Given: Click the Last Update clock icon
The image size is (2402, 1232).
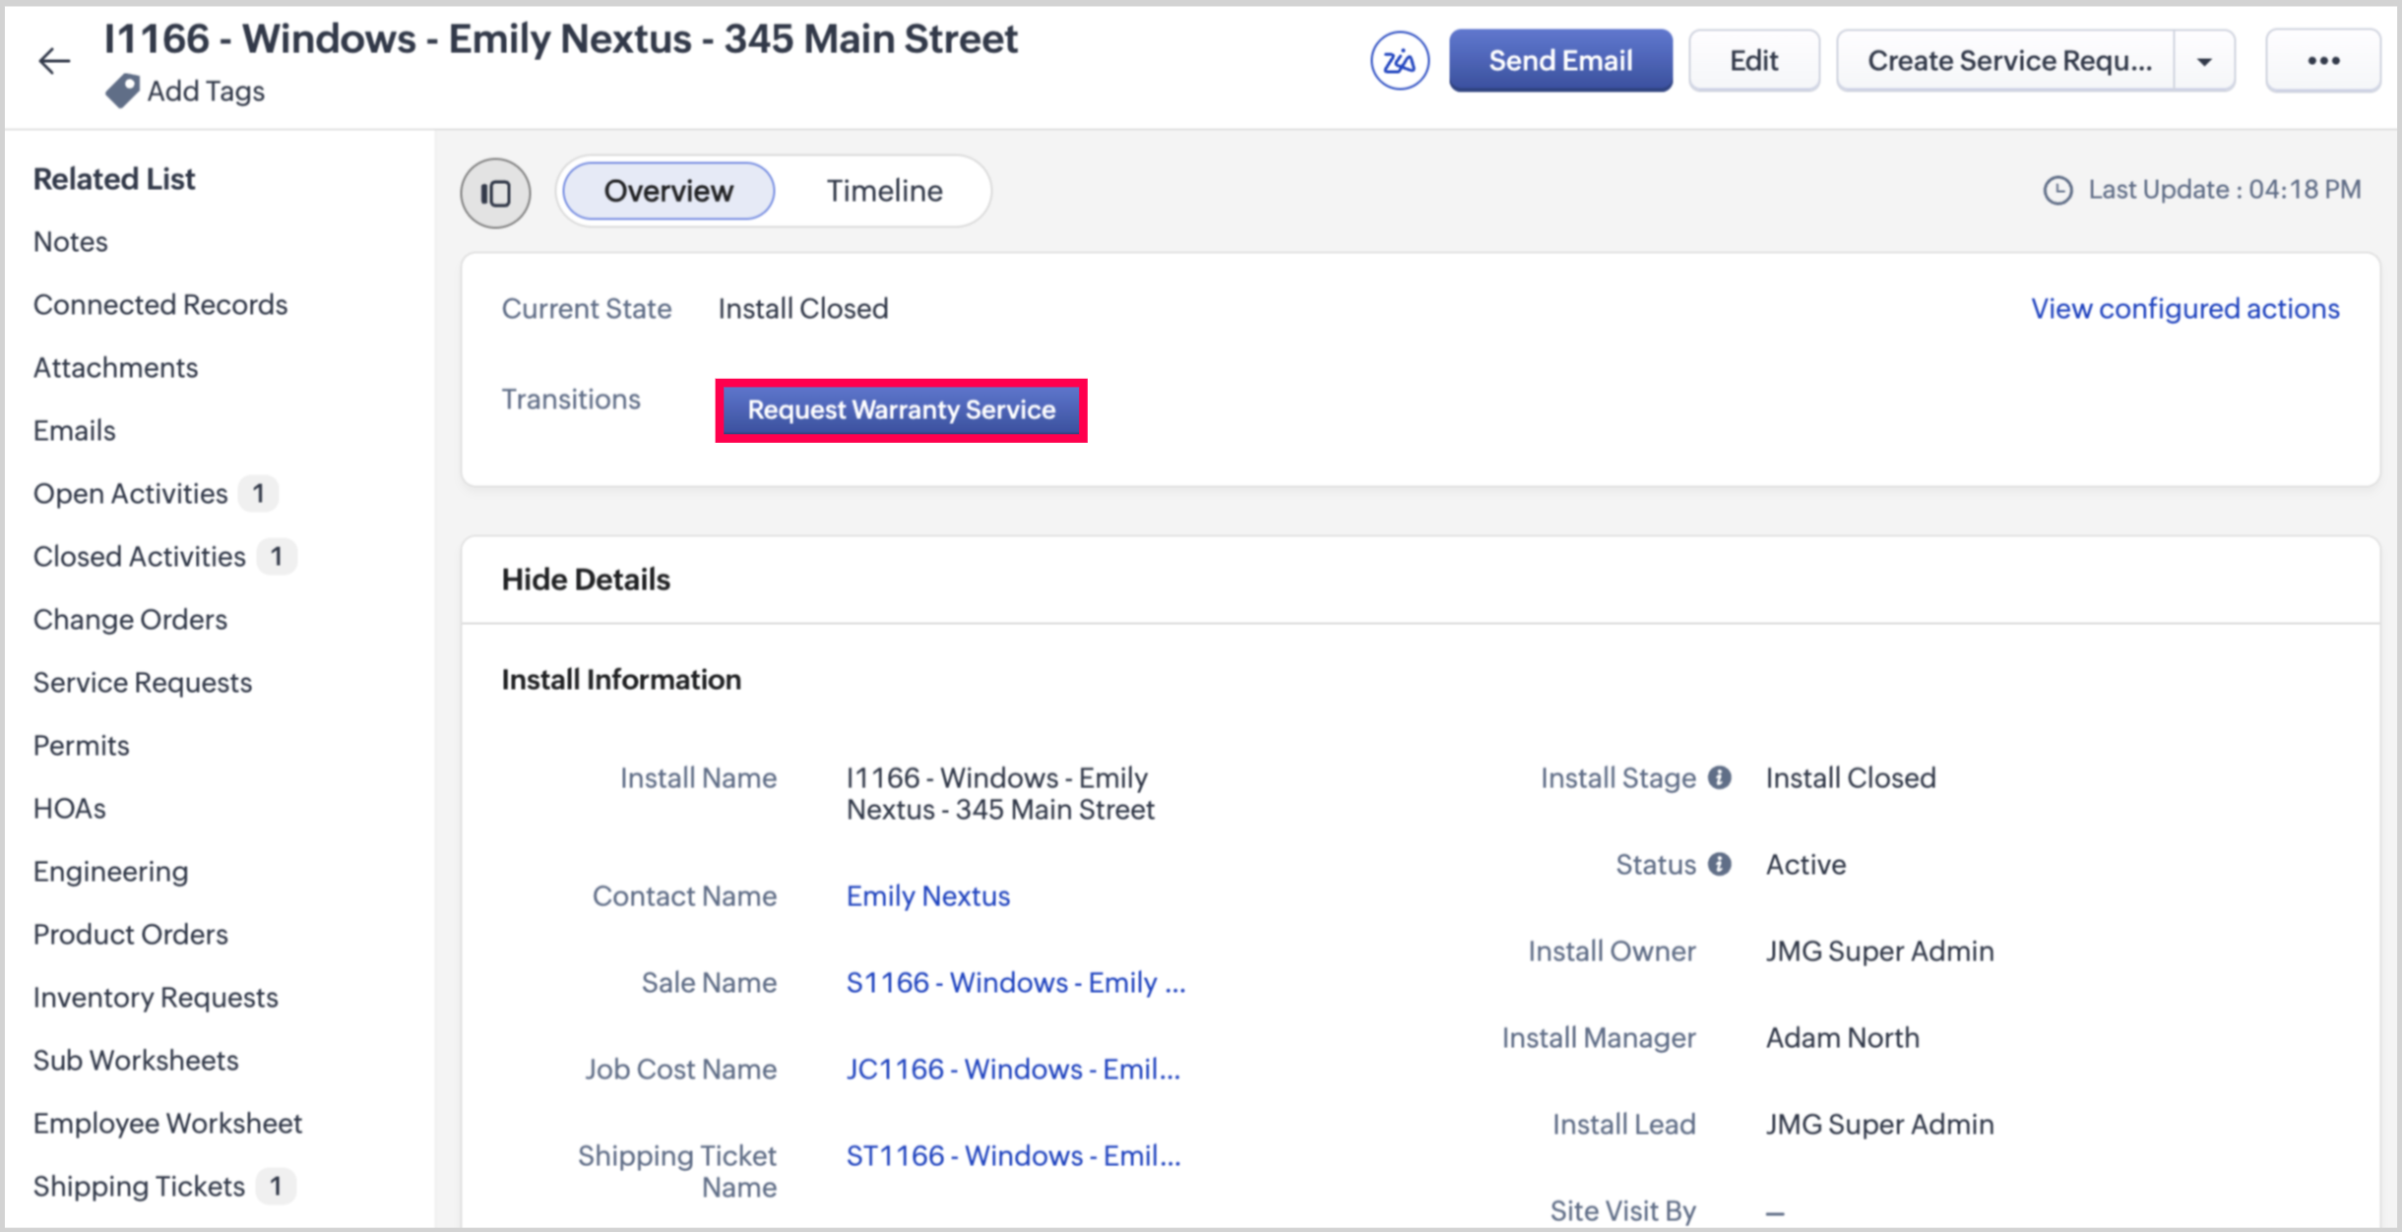Looking at the screenshot, I should [x=2057, y=190].
